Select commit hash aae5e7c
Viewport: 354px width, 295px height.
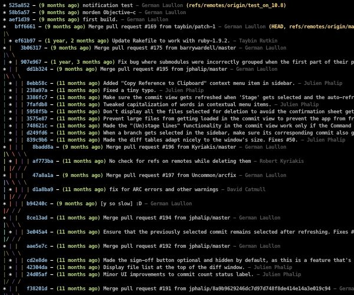[37, 246]
